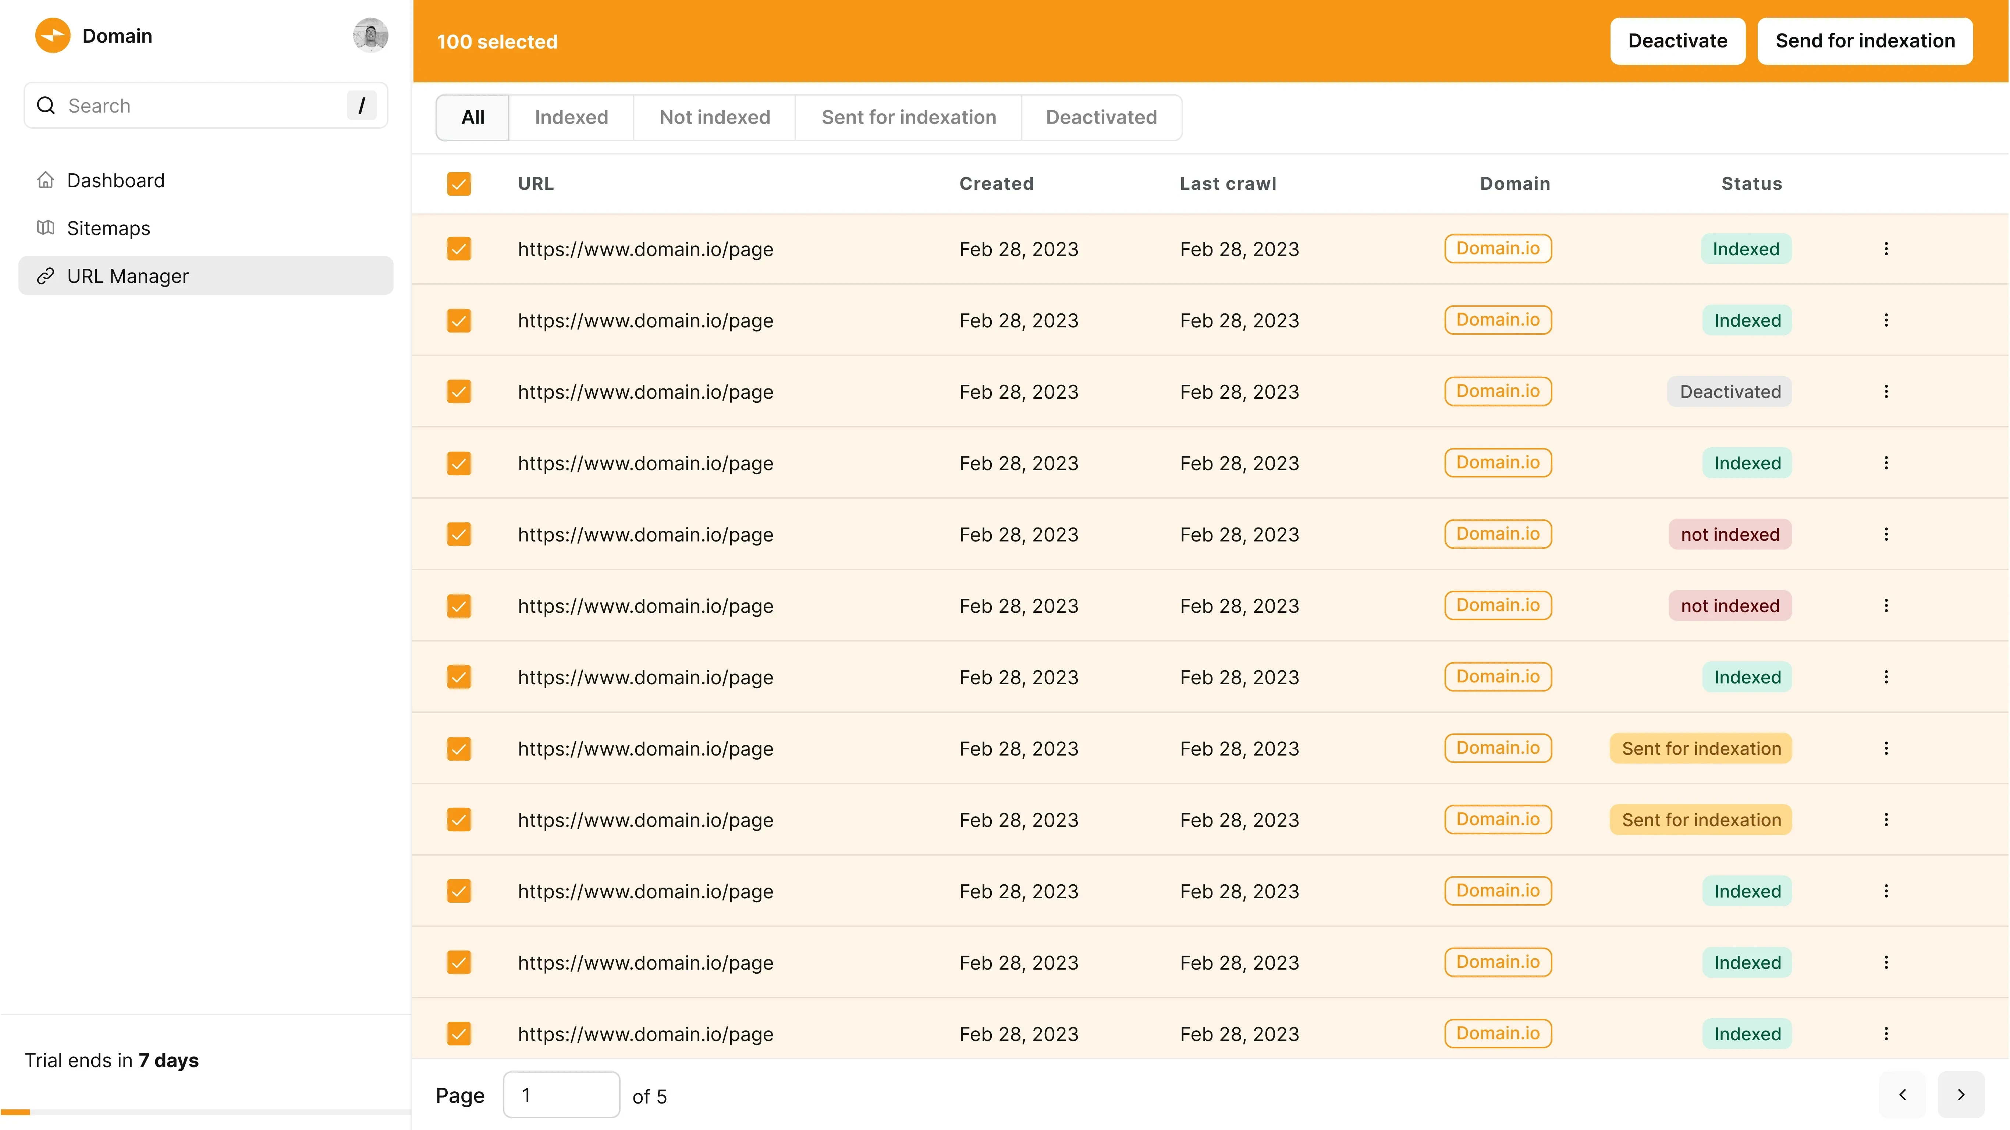The height and width of the screenshot is (1130, 2010).
Task: Click the Dashboard home icon
Action: click(46, 180)
